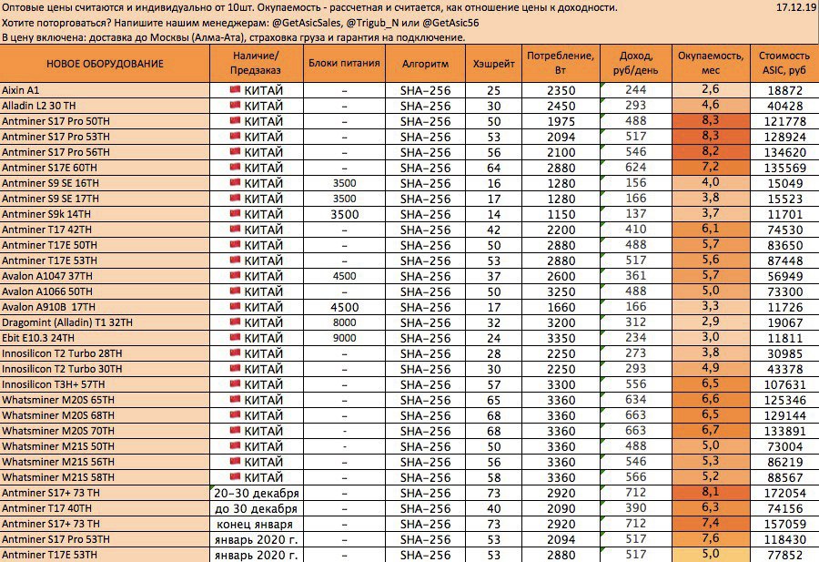Click price 157059 in конец января row
The height and width of the screenshot is (562, 819).
(784, 524)
